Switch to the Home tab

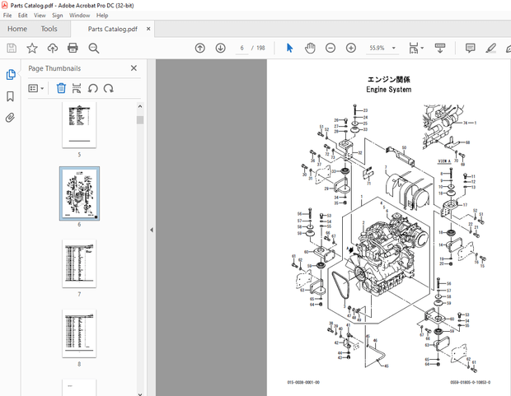pos(17,29)
